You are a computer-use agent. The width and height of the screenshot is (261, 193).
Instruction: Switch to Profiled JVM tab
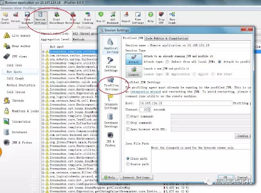133,38
